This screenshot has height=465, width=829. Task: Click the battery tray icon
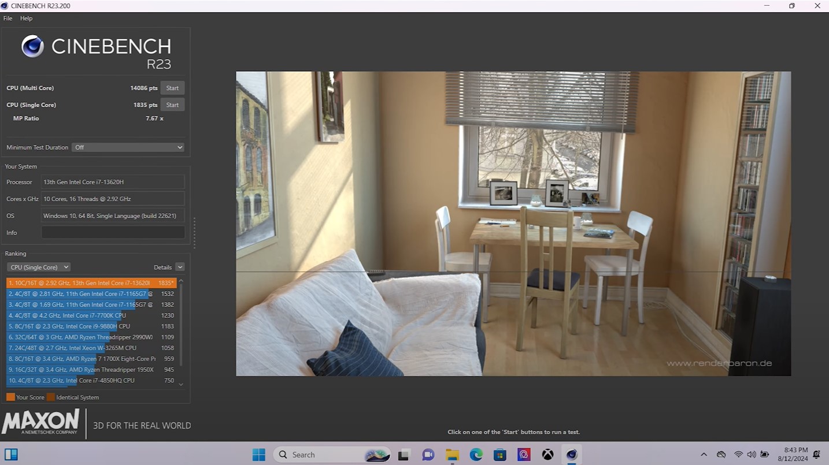(x=764, y=455)
